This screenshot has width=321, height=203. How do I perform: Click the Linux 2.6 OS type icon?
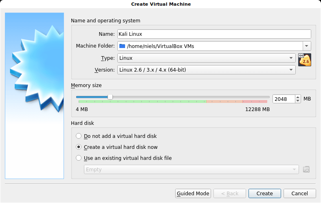(x=305, y=60)
